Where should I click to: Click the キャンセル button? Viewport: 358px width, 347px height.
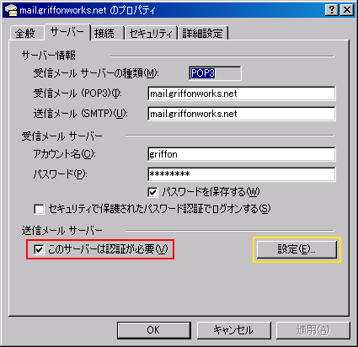[233, 330]
